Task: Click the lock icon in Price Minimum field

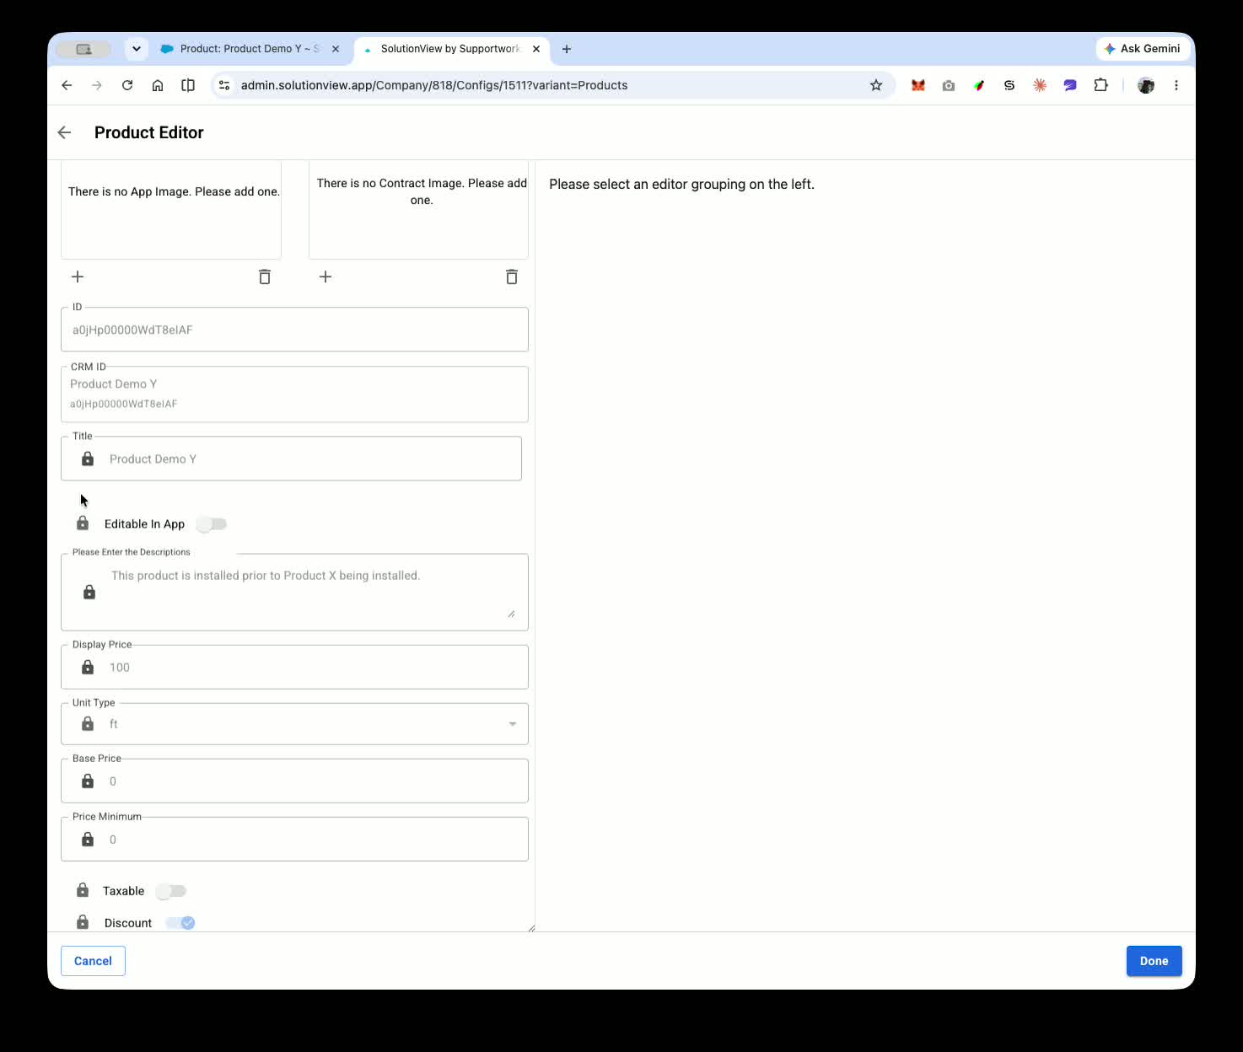Action: (88, 839)
